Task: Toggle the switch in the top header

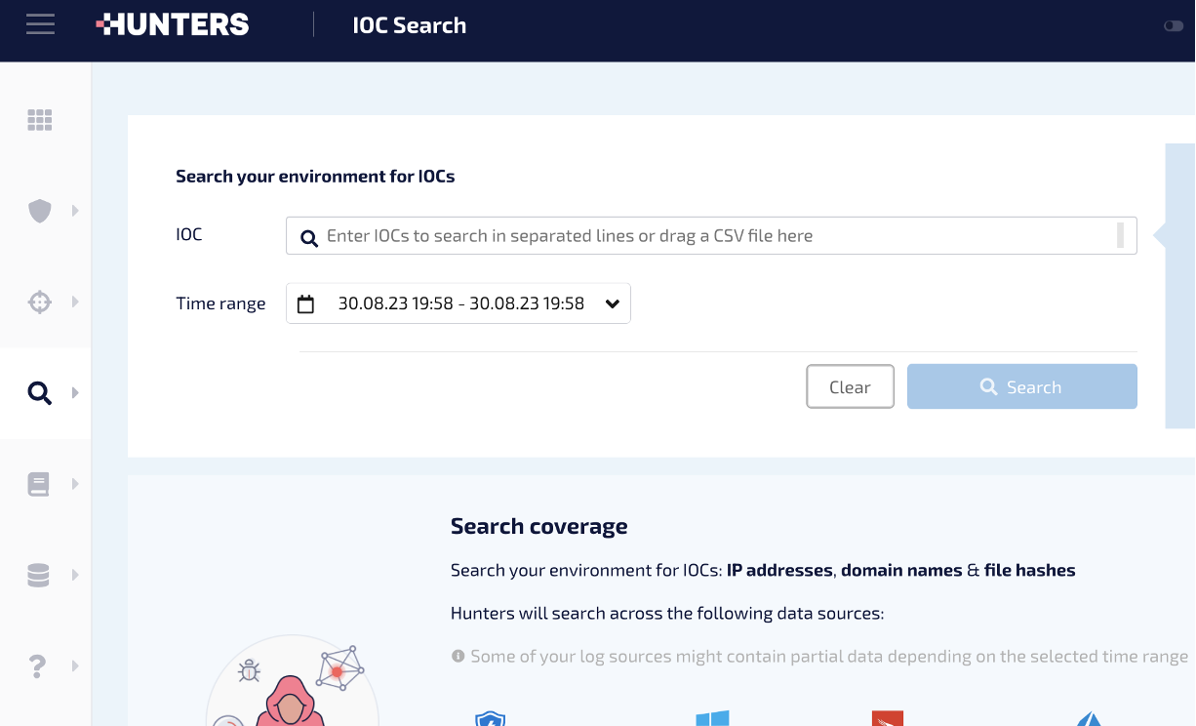Action: click(1174, 26)
